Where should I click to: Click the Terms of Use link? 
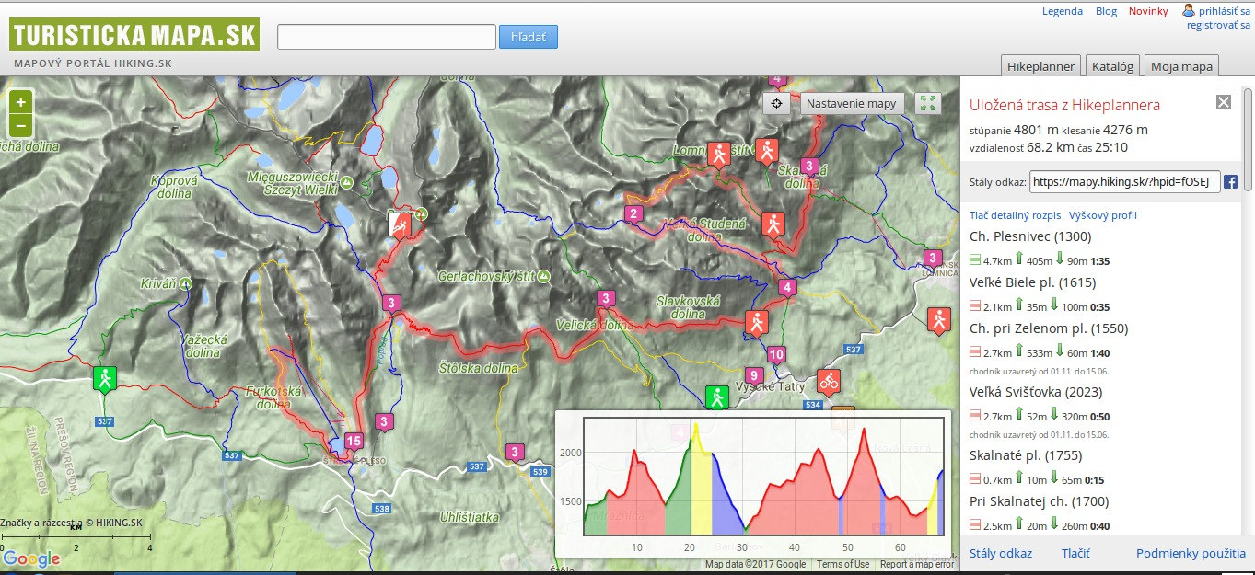[842, 564]
